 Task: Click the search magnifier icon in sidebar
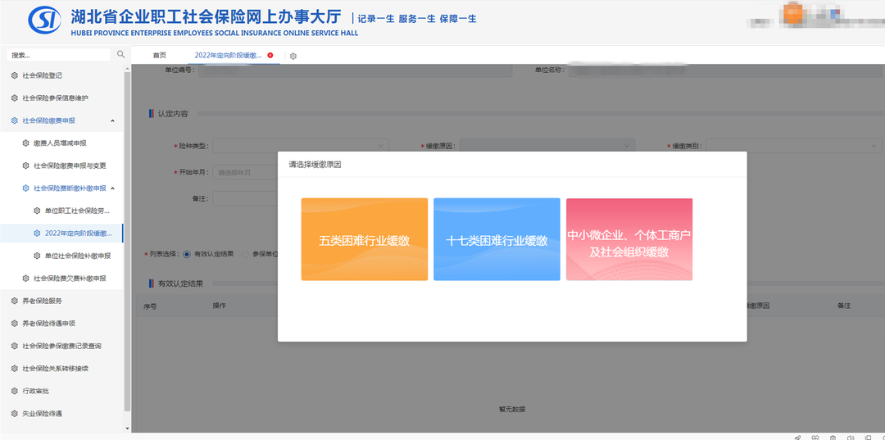(121, 55)
